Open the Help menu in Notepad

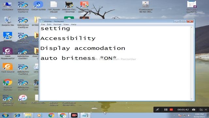pyautogui.click(x=73, y=24)
